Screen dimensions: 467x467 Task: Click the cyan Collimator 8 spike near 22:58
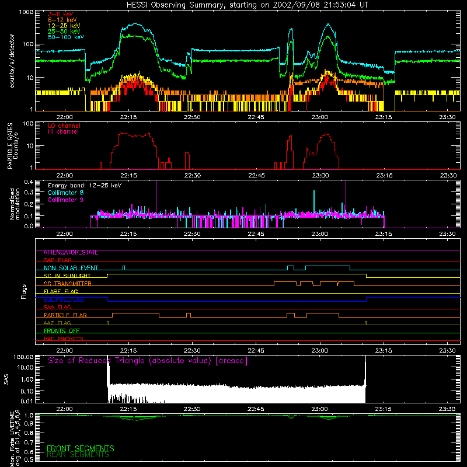[314, 202]
